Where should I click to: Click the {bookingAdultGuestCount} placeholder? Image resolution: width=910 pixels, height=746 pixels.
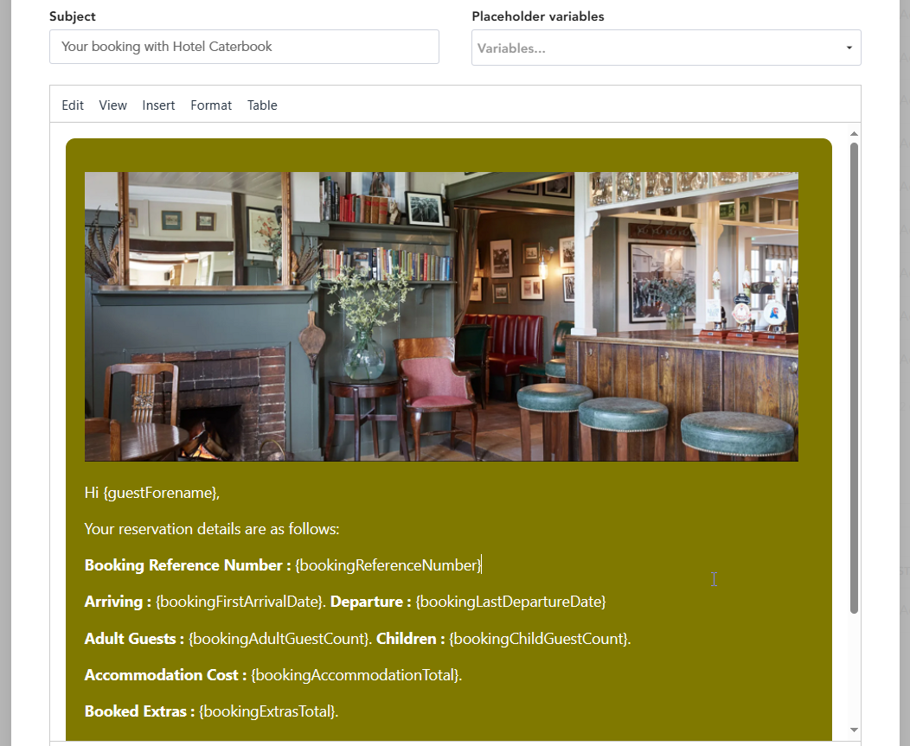click(278, 639)
